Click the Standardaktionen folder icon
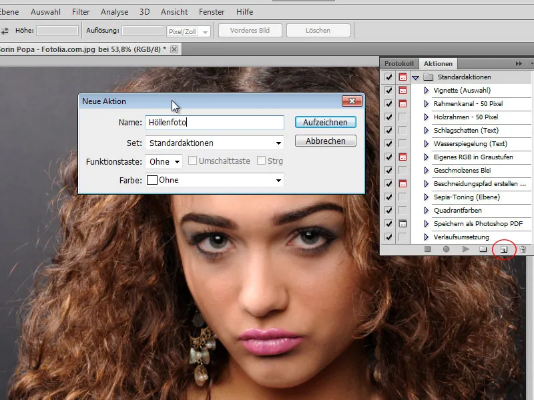 point(428,77)
